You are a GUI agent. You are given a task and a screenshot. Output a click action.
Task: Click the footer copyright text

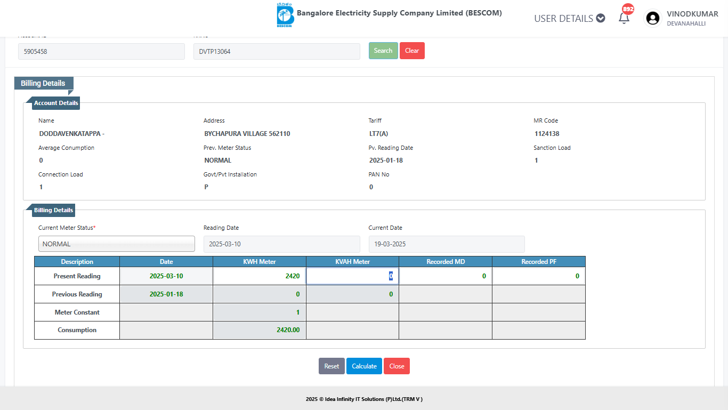[364, 399]
